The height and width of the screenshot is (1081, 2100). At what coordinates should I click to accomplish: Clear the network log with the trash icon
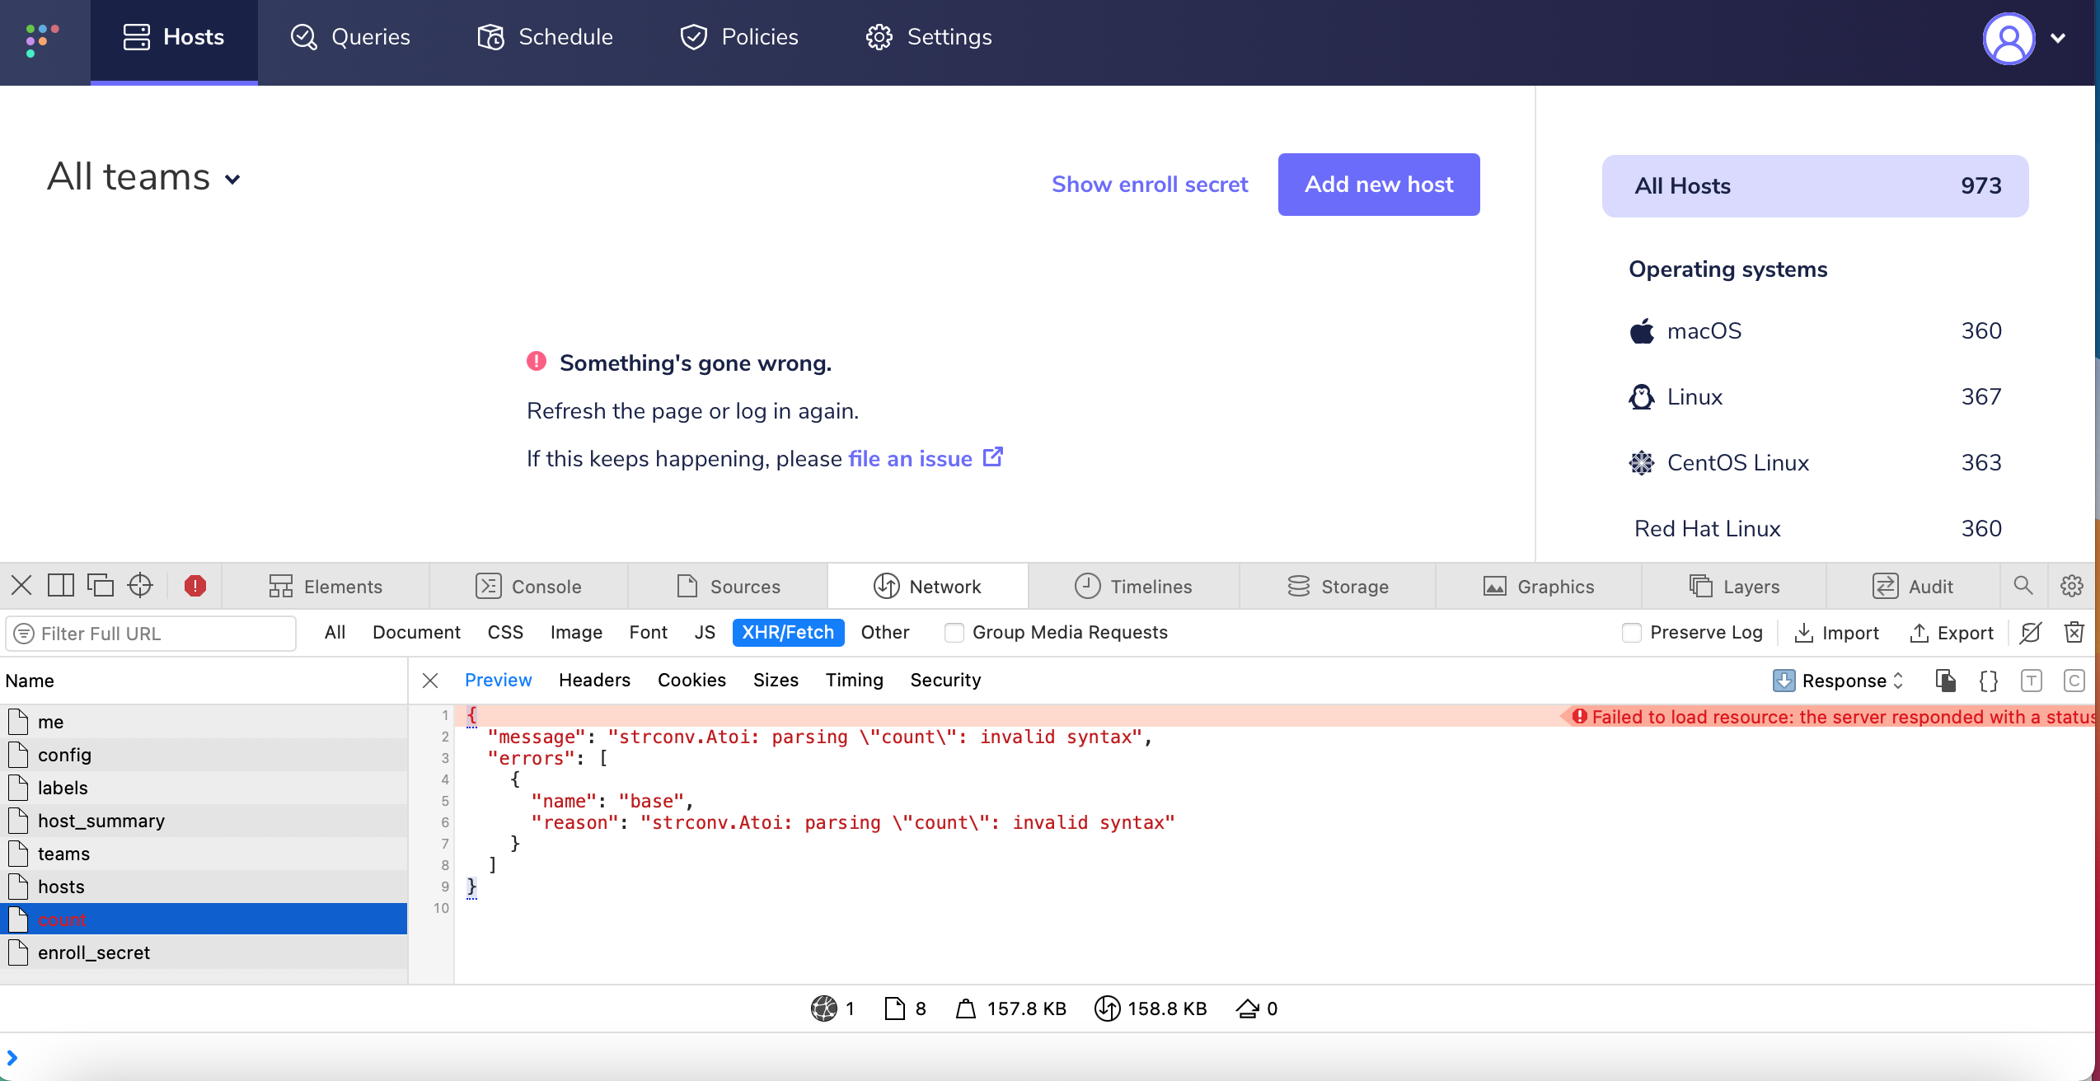[x=2075, y=633]
